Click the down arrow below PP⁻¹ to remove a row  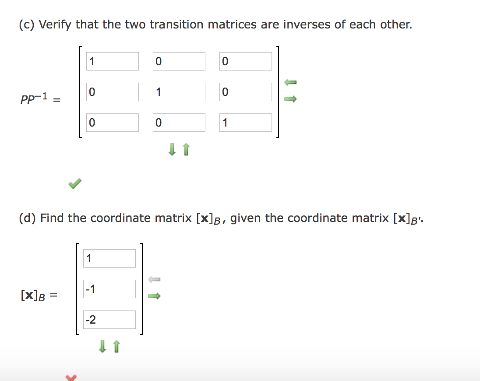click(x=171, y=150)
